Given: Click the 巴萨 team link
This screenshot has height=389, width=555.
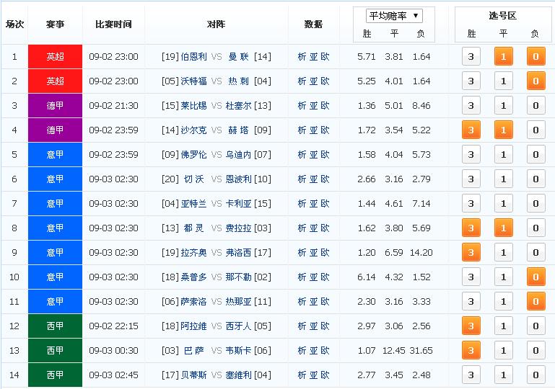Looking at the screenshot, I should [194, 351].
